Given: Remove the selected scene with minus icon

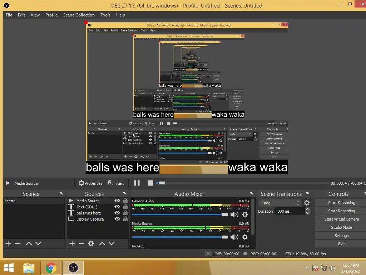Looking at the screenshot, I should pos(18,243).
